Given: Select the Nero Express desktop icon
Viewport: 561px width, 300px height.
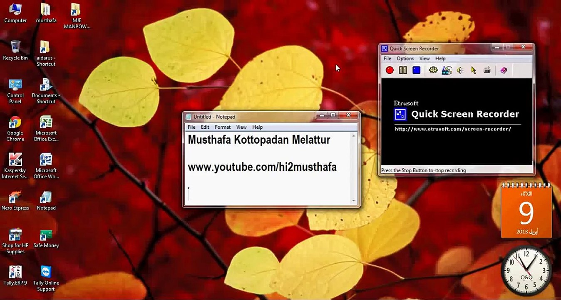Looking at the screenshot, I should coord(15,201).
